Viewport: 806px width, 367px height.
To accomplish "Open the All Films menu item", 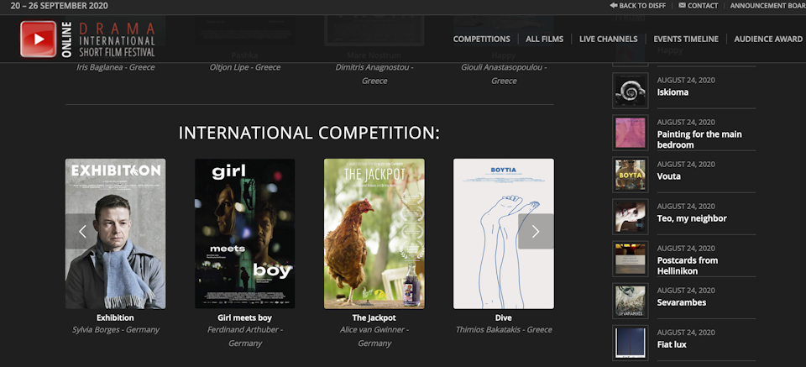I will [x=544, y=39].
